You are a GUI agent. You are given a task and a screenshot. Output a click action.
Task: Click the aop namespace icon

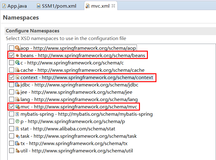coord(17,48)
